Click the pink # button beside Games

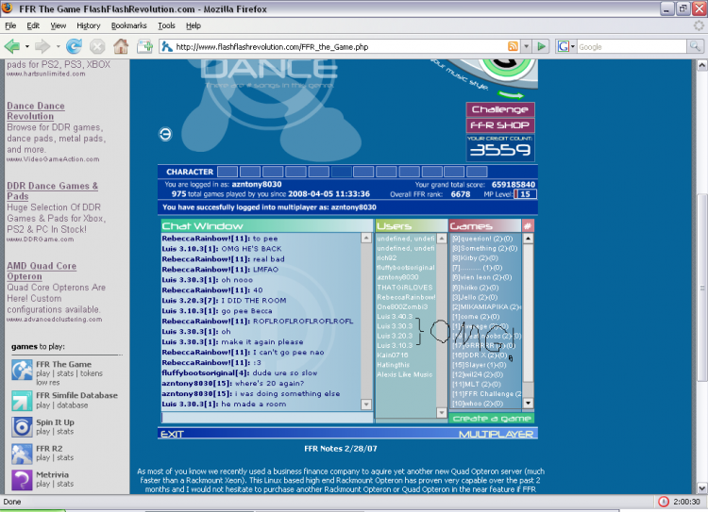(x=528, y=225)
